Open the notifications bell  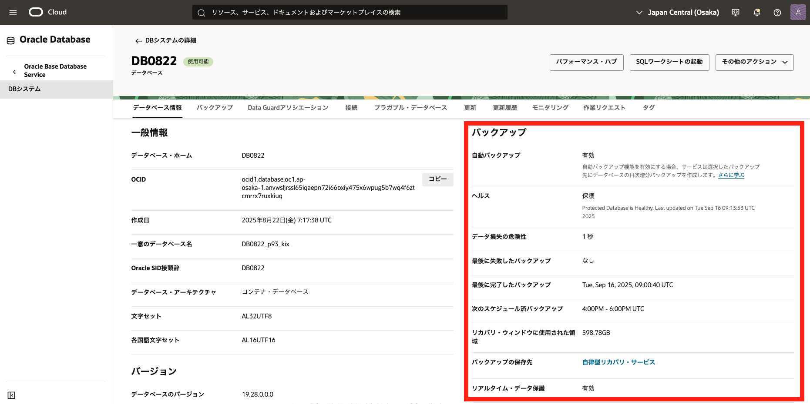pos(757,13)
